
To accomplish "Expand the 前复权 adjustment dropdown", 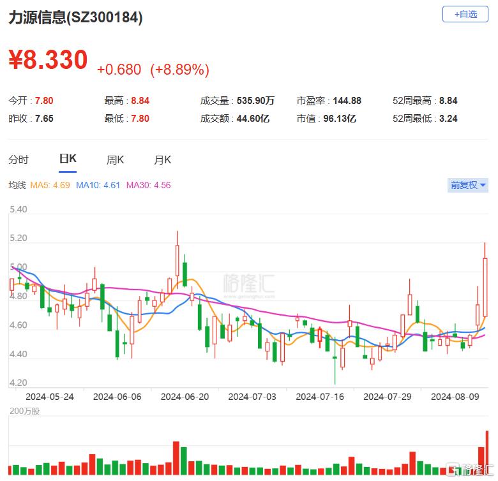I will click(468, 185).
